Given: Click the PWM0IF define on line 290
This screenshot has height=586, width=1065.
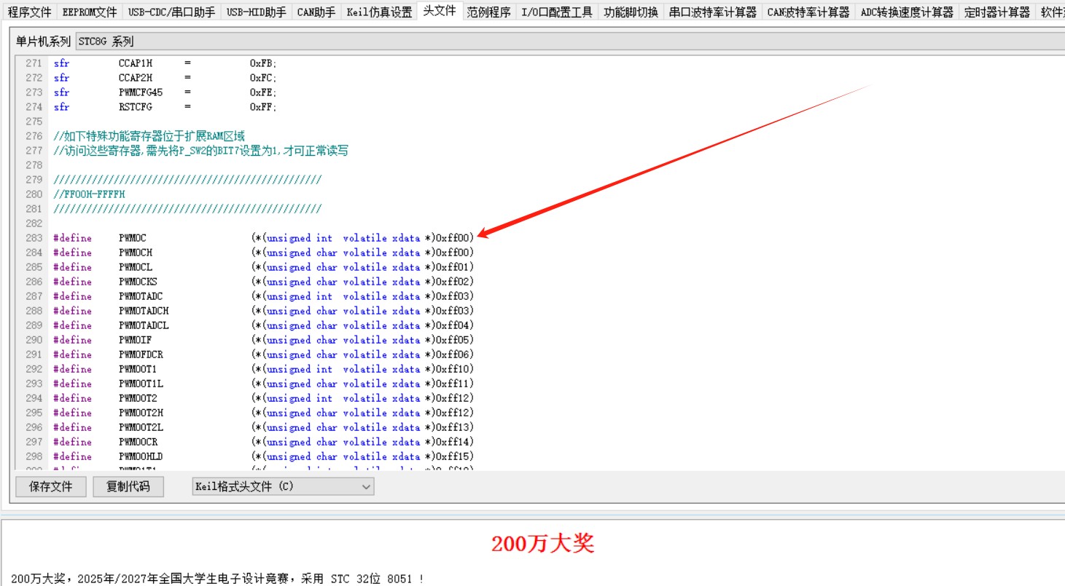Looking at the screenshot, I should 136,340.
